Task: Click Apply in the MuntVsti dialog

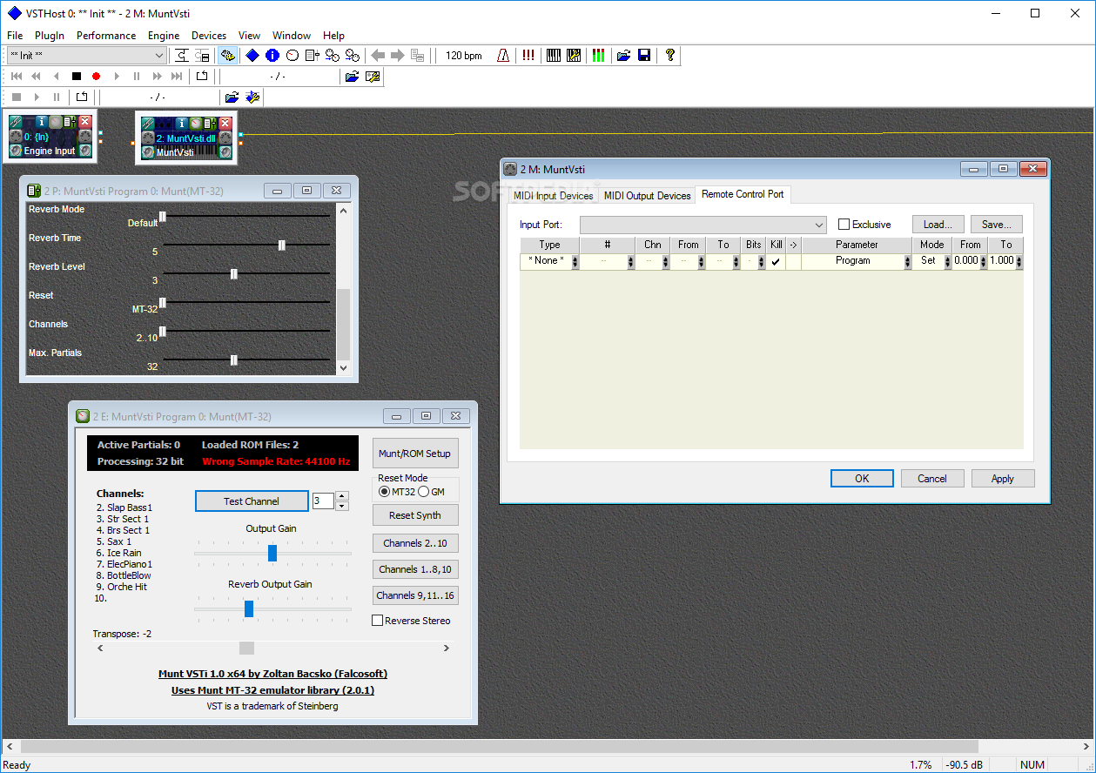Action: click(x=1003, y=479)
